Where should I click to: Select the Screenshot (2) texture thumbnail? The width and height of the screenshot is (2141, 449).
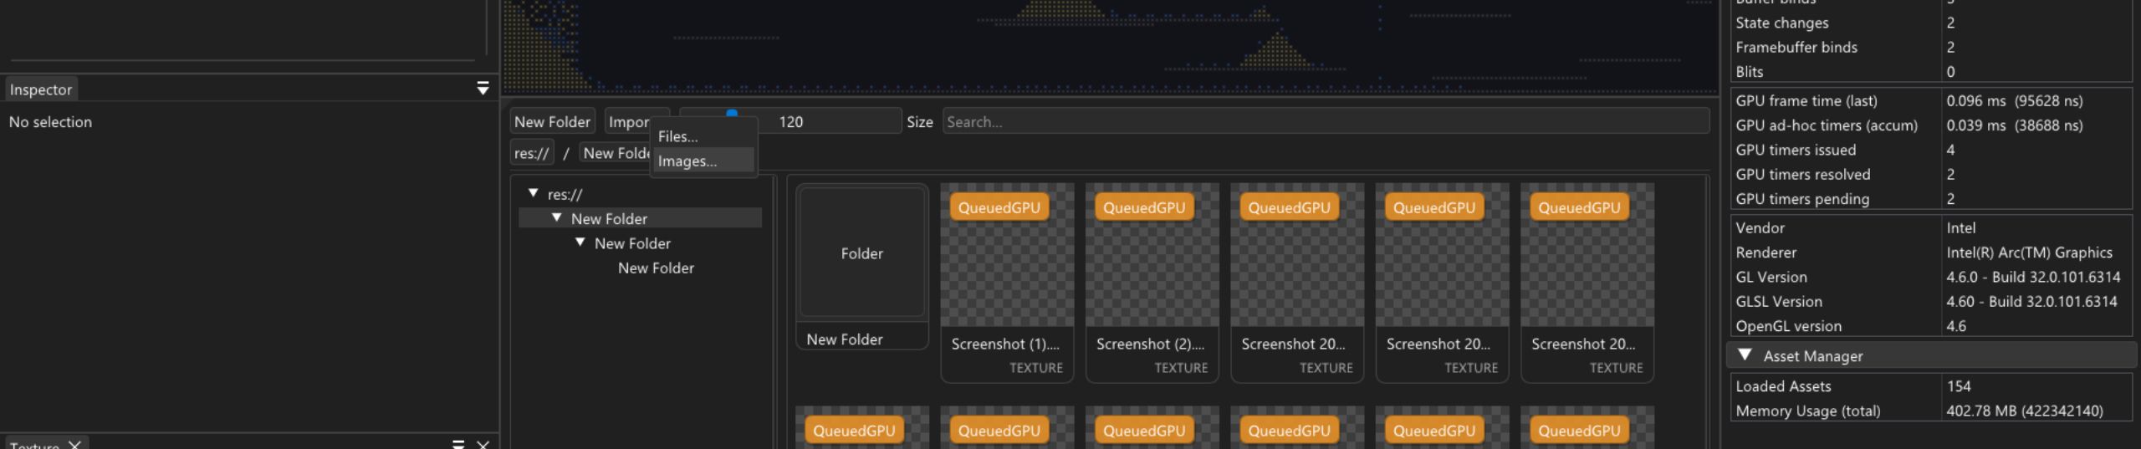tap(1152, 268)
